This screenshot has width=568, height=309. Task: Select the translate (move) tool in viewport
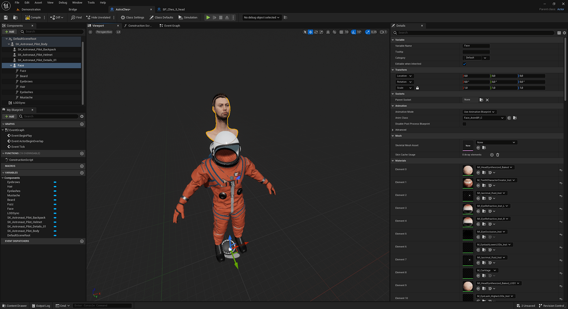pyautogui.click(x=310, y=32)
